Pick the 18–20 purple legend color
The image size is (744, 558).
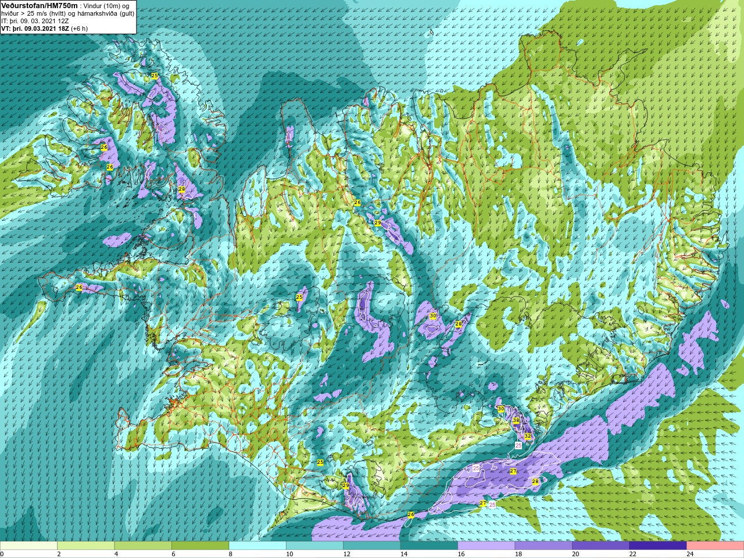point(544,546)
